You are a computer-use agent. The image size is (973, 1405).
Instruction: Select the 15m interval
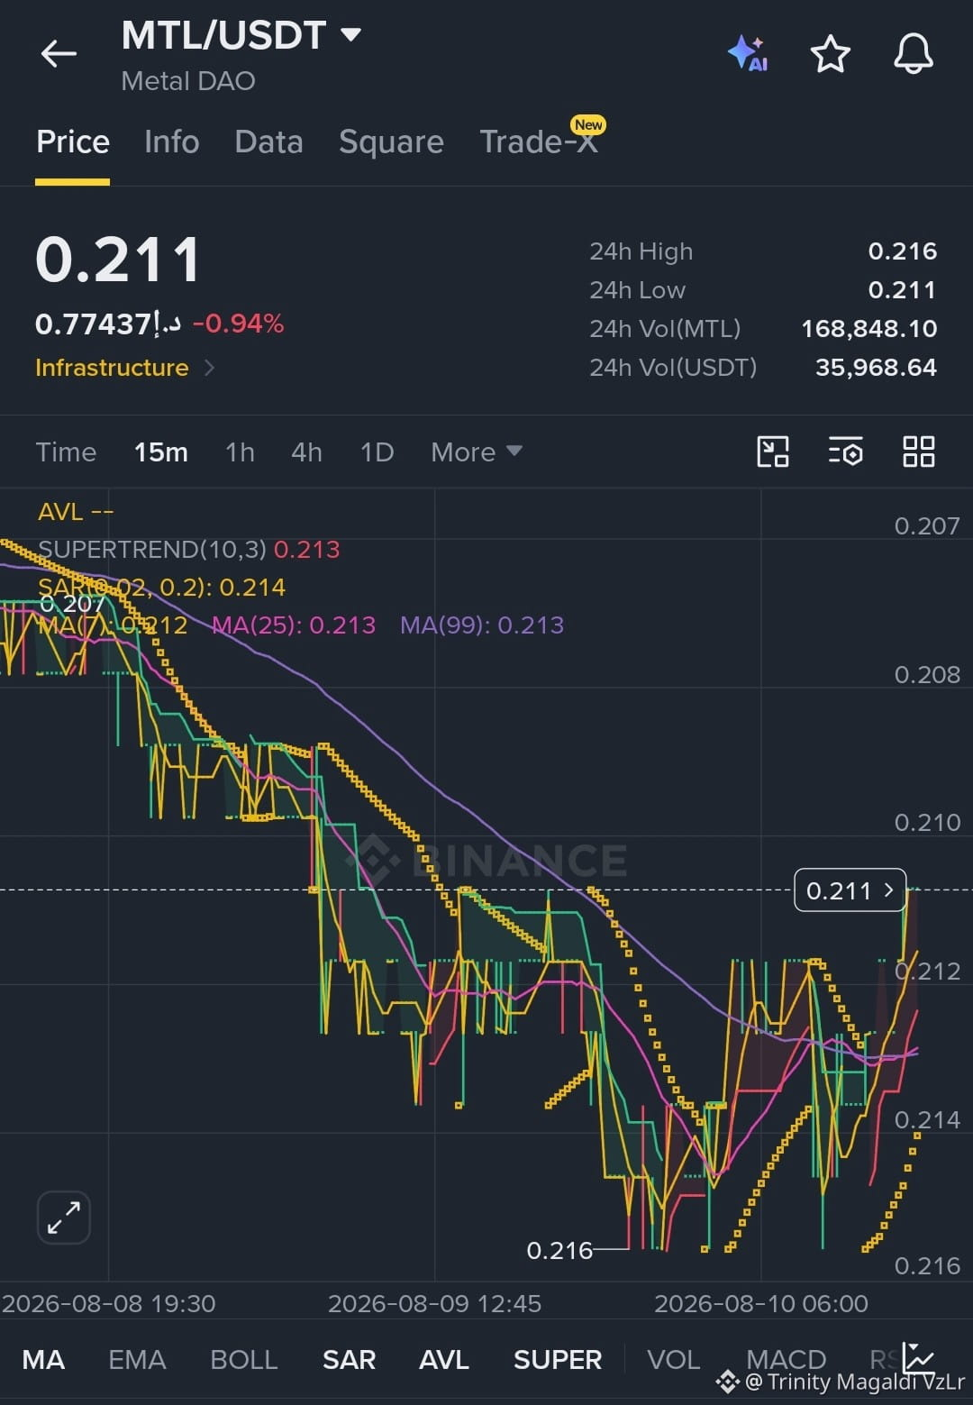(161, 452)
